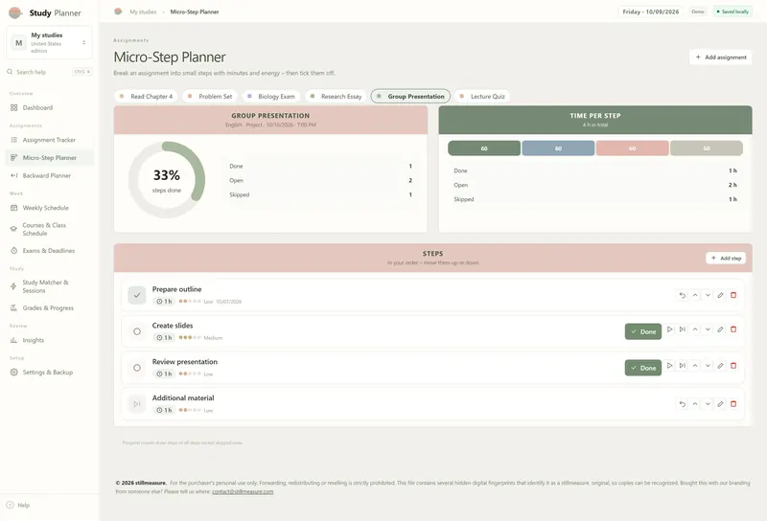
Task: Move Additional material step up
Action: tap(695, 404)
